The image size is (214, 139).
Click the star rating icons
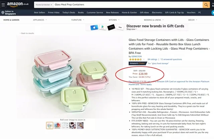[135, 60]
